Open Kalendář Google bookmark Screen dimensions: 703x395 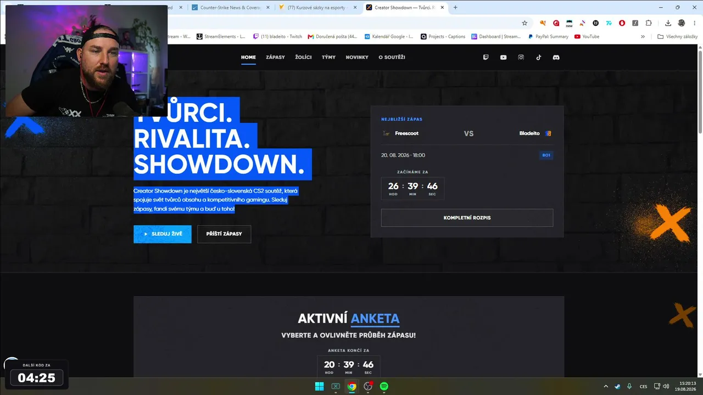[x=389, y=37]
